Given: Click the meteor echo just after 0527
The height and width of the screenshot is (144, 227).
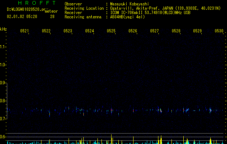Looking at the screenshot, I should 160,110.
